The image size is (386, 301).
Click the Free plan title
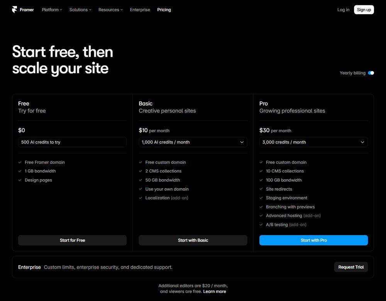click(24, 103)
